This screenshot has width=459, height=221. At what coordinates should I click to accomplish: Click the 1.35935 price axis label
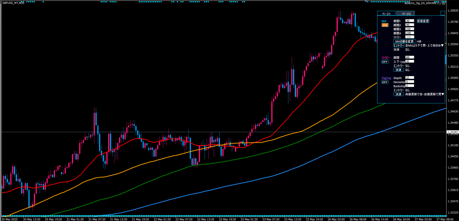[x=453, y=11]
